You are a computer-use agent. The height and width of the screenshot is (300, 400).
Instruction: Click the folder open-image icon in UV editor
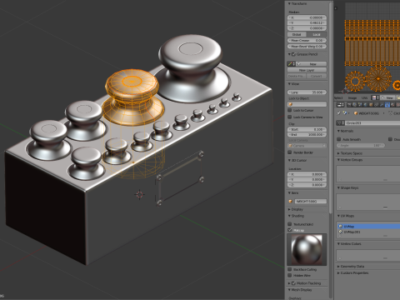coord(398,97)
